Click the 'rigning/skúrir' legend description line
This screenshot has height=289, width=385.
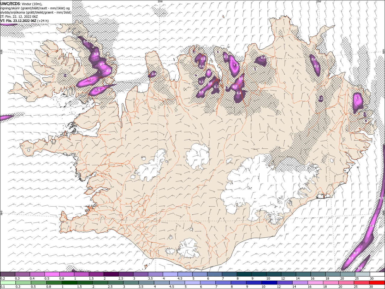pyautogui.click(x=35, y=8)
